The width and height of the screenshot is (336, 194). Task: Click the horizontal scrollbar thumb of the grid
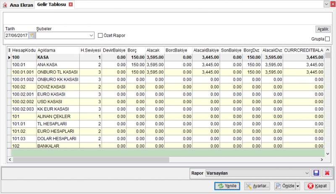coord(91,160)
